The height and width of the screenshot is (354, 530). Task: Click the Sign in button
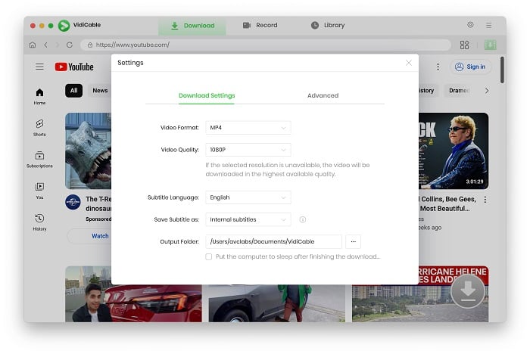point(470,67)
